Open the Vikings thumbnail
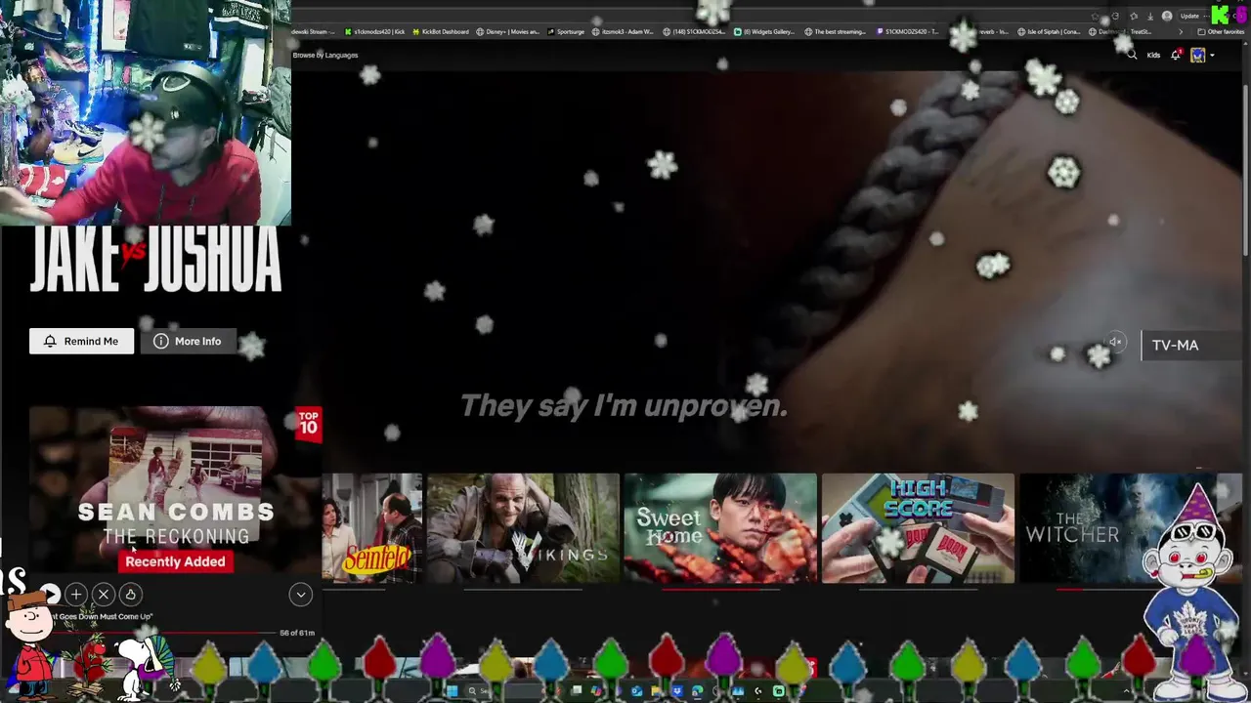 523,528
